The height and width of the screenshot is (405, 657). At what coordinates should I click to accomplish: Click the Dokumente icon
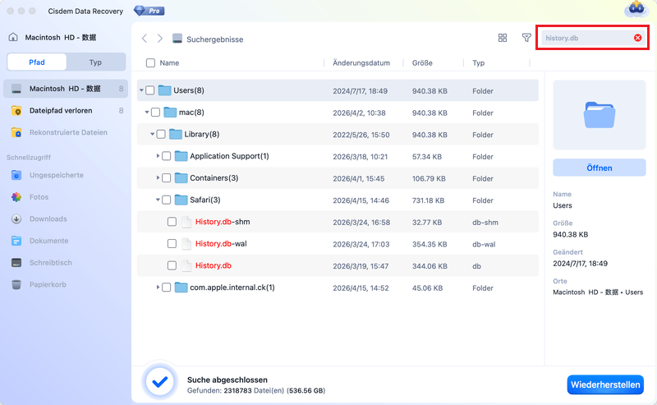point(16,241)
